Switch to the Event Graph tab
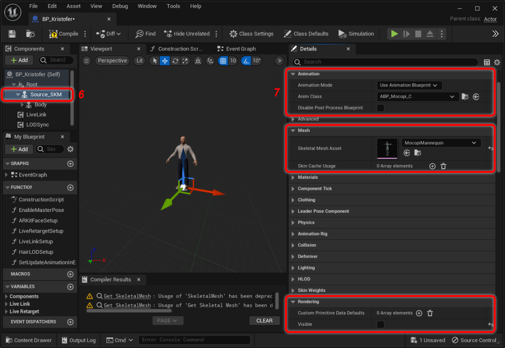 (240, 49)
